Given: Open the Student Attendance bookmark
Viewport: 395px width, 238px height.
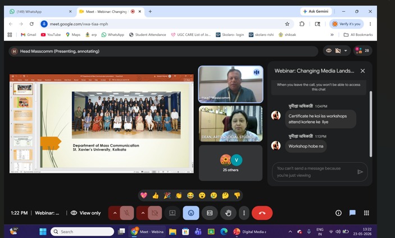Looking at the screenshot, I should click(x=148, y=35).
